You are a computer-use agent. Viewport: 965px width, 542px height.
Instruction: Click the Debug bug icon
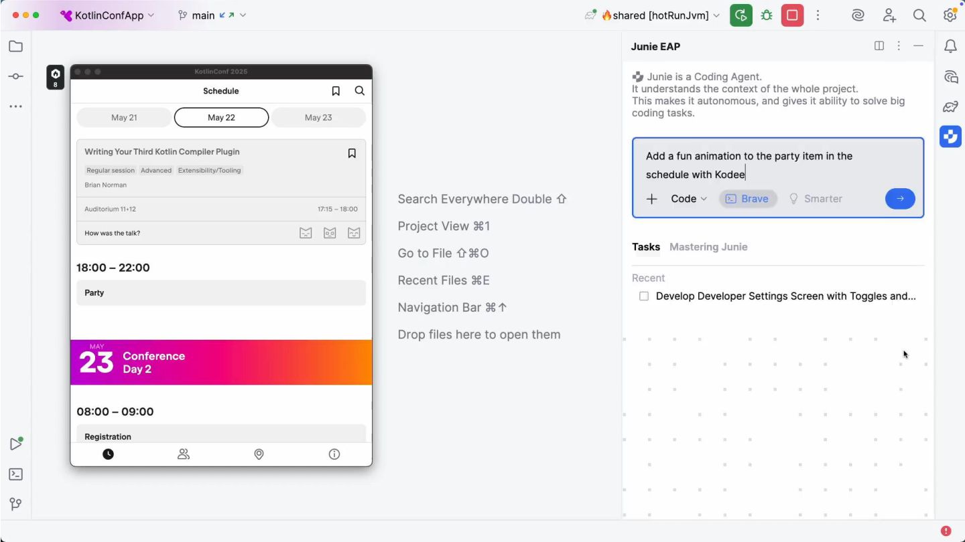pyautogui.click(x=767, y=15)
